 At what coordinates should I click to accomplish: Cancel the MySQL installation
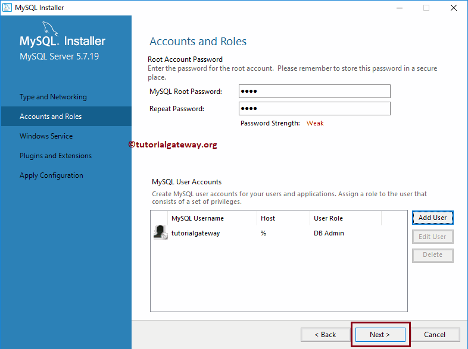435,335
